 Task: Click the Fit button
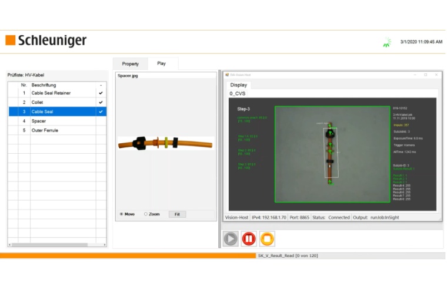click(176, 214)
